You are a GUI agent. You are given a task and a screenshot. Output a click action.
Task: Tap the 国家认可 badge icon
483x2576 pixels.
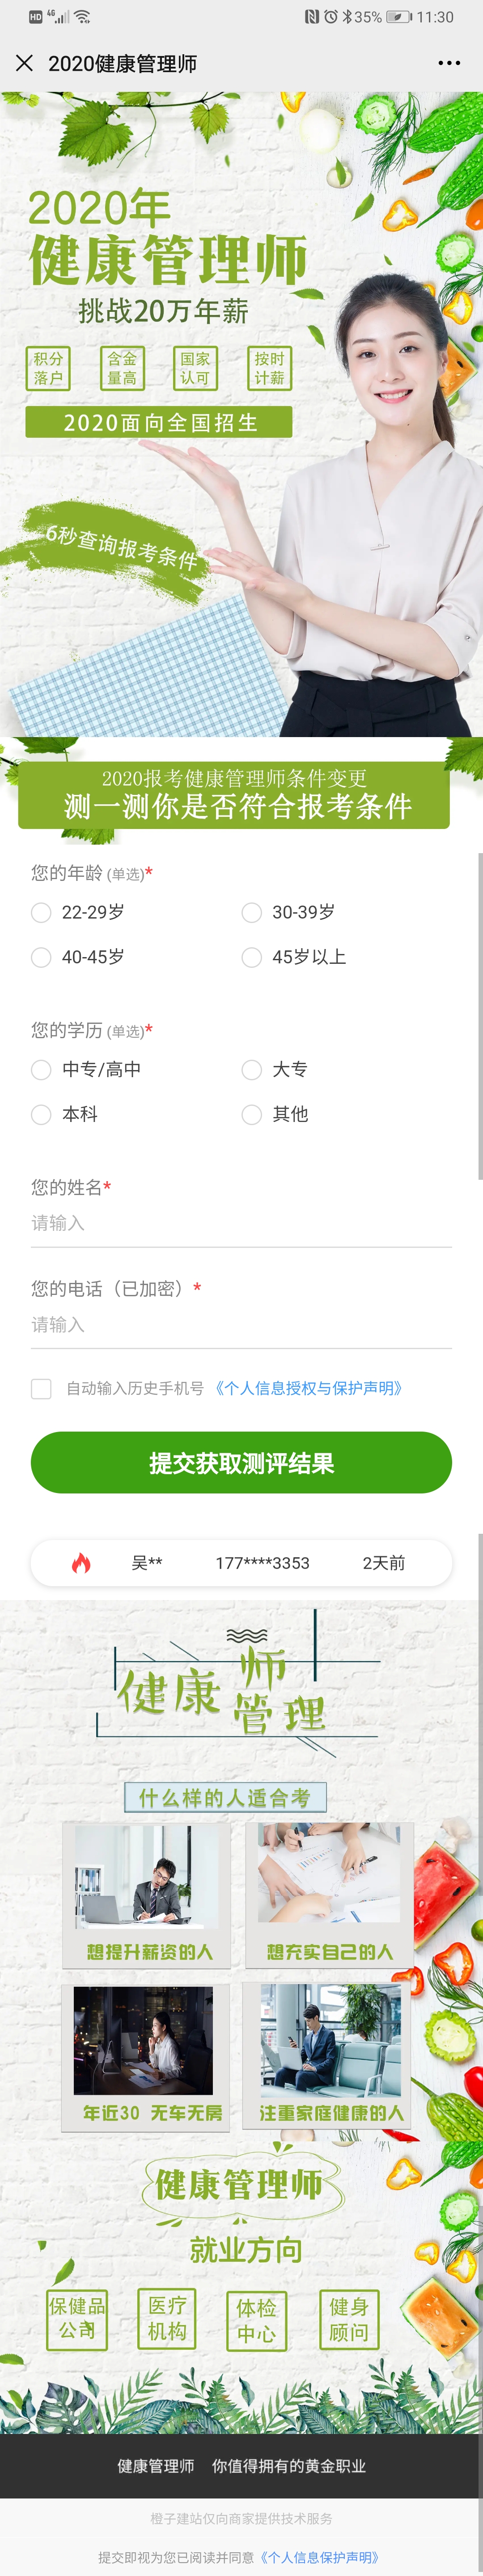(x=195, y=368)
